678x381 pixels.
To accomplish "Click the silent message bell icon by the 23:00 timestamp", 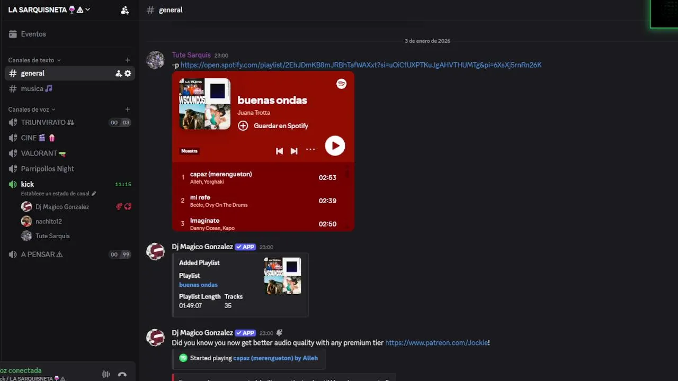I will point(279,333).
